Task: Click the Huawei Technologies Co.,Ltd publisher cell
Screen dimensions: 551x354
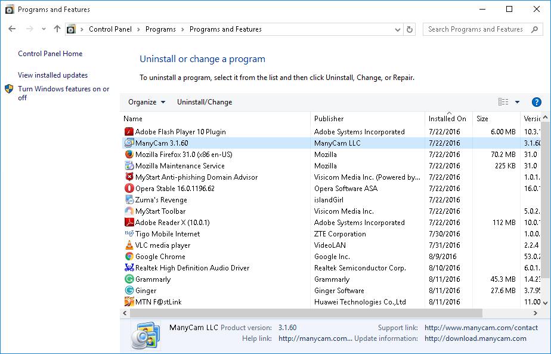Action: [360, 302]
